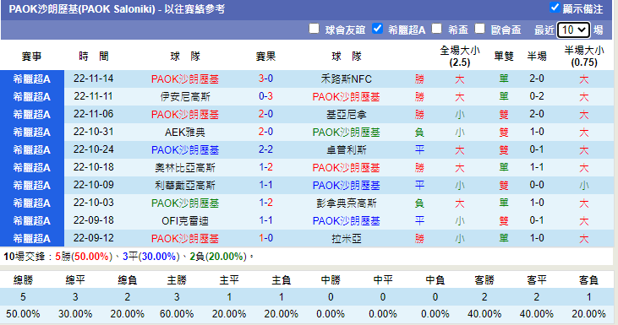Open the 伊安尼高斯 team link
Viewport: 618px width, 325px height.
(185, 97)
